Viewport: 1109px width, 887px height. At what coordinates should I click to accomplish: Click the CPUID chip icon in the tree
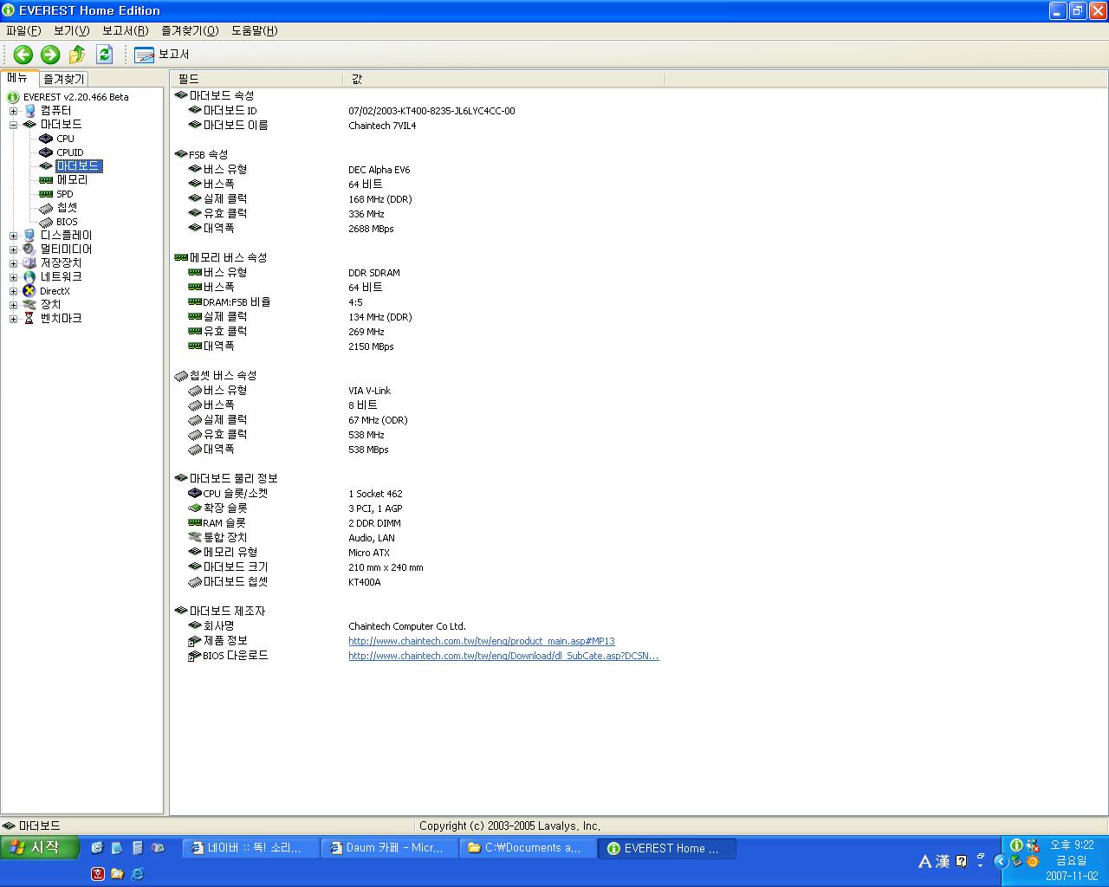(x=46, y=152)
